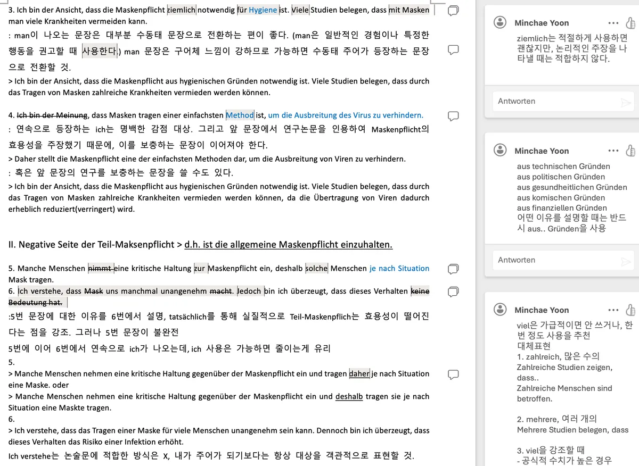Open comment bubble beside sentence 5 'Manche Menschen'
Screen dimensions: 639x466
(453, 269)
